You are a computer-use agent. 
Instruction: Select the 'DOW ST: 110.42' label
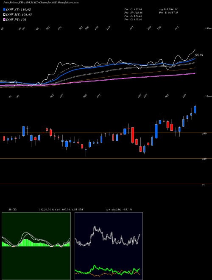coord(18,10)
